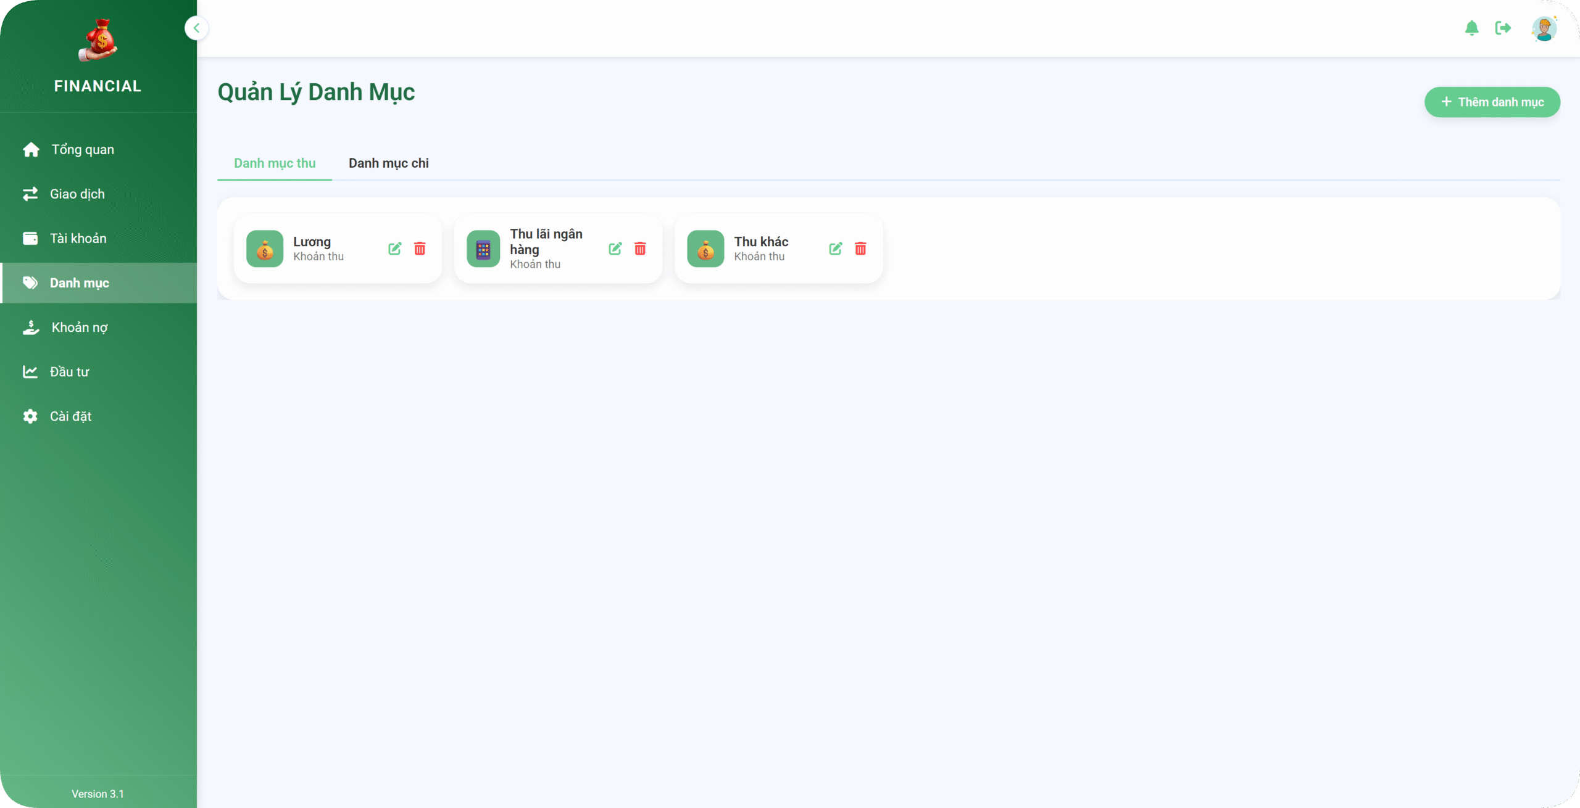Navigate to Khoản nợ
The height and width of the screenshot is (808, 1580).
[x=79, y=327]
